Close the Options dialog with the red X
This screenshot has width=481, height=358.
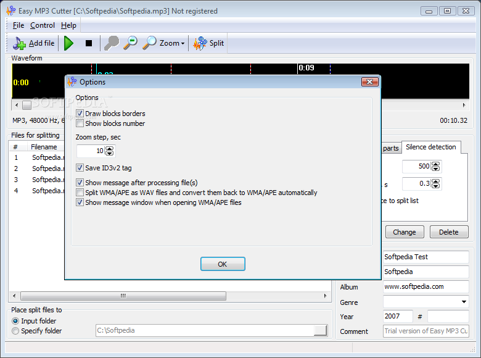(x=369, y=81)
